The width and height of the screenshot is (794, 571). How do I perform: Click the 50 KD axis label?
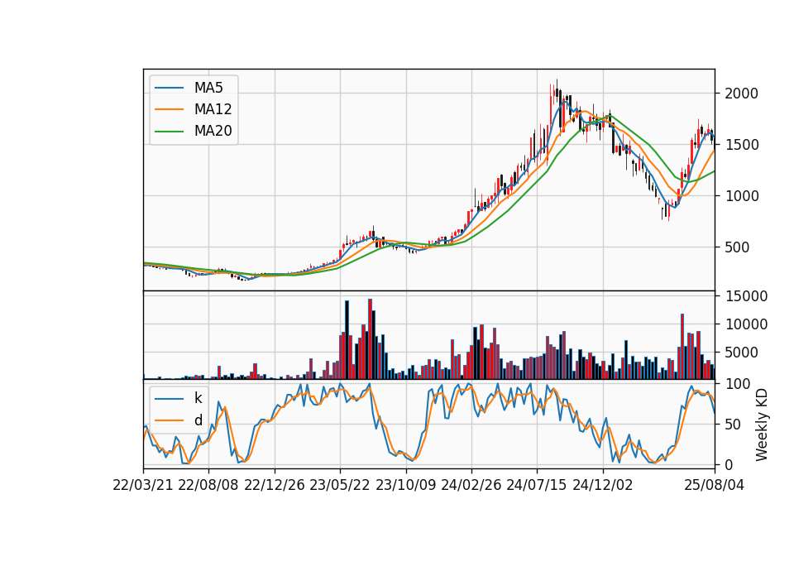point(733,425)
